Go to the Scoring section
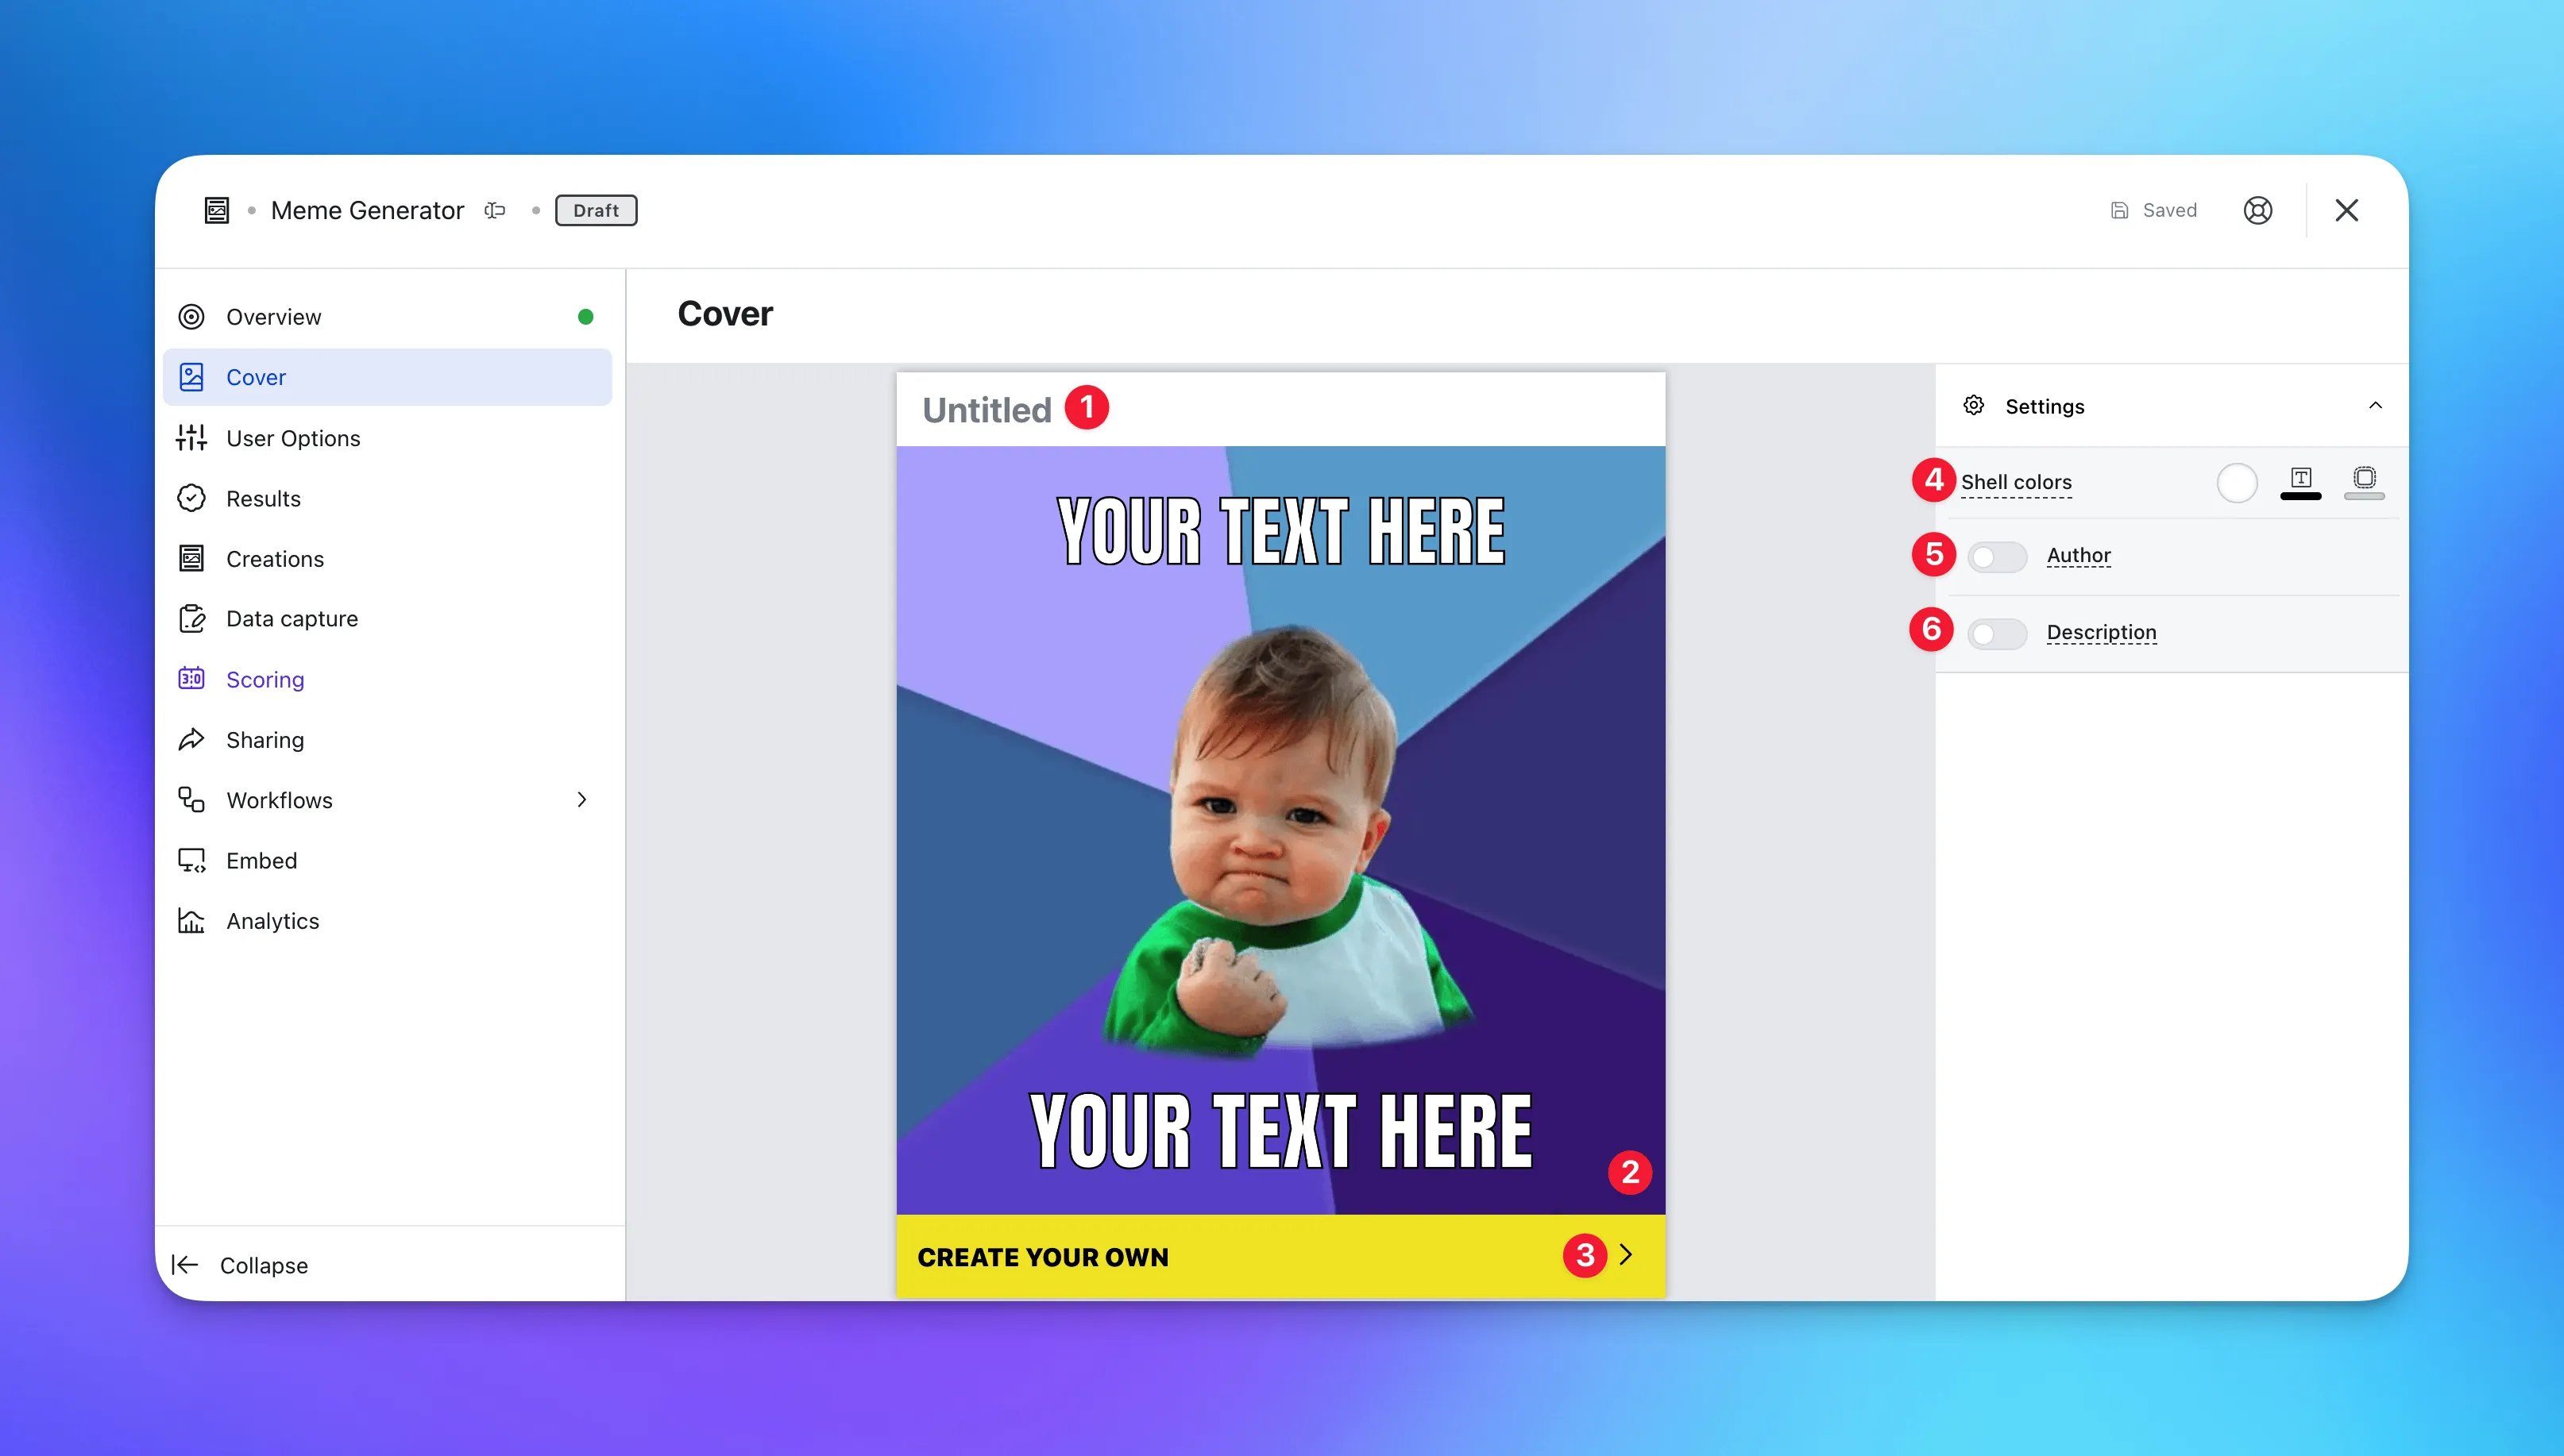Viewport: 2564px width, 1456px height. point(387,679)
